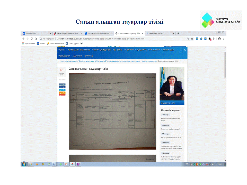Click the red-badged extension icon

tap(210, 39)
